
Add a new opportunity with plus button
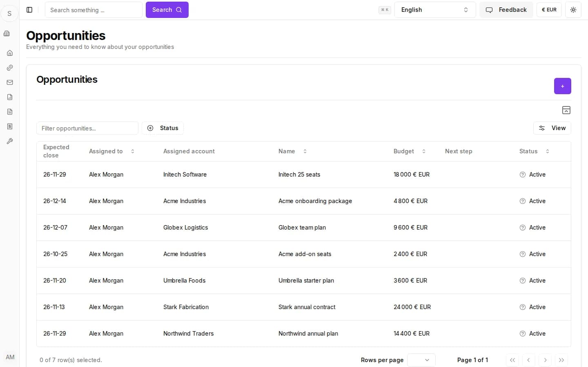(563, 86)
